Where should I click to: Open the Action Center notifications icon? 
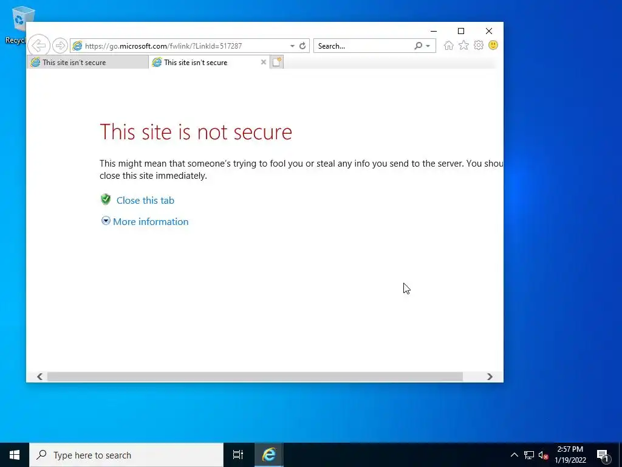pyautogui.click(x=603, y=455)
